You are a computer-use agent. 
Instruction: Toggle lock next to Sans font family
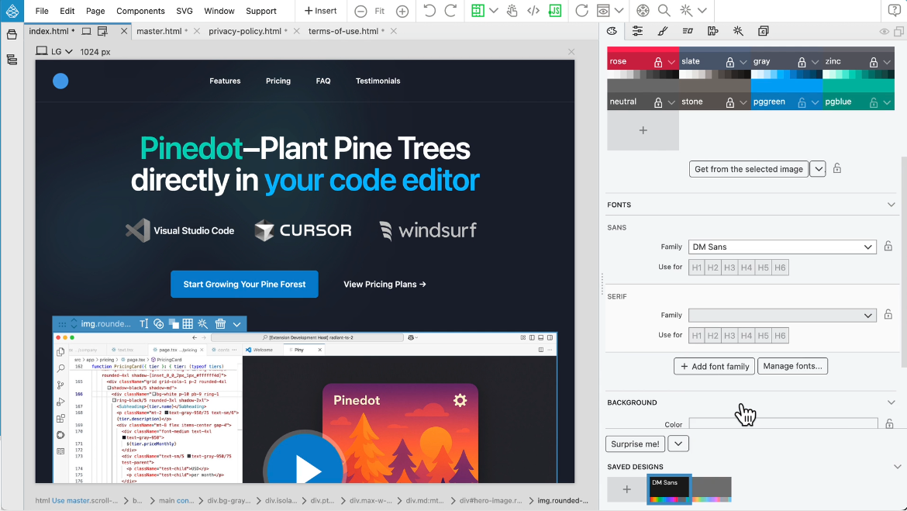click(x=888, y=247)
